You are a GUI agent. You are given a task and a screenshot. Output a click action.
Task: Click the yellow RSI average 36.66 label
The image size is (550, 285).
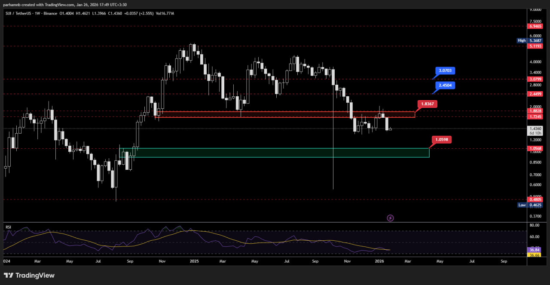534,255
